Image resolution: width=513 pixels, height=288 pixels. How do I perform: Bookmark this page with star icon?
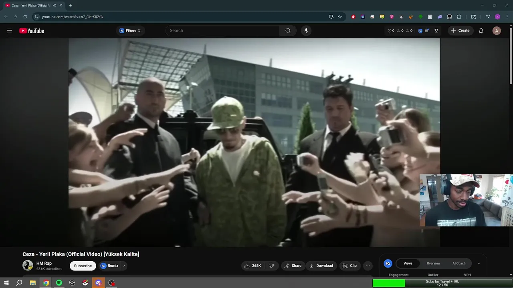(340, 17)
